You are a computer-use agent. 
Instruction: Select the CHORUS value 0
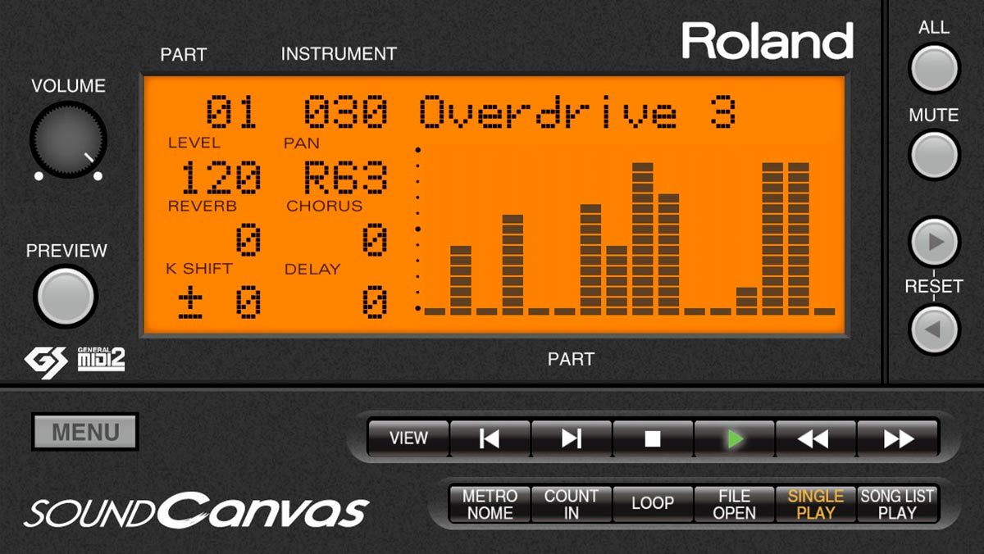374,240
